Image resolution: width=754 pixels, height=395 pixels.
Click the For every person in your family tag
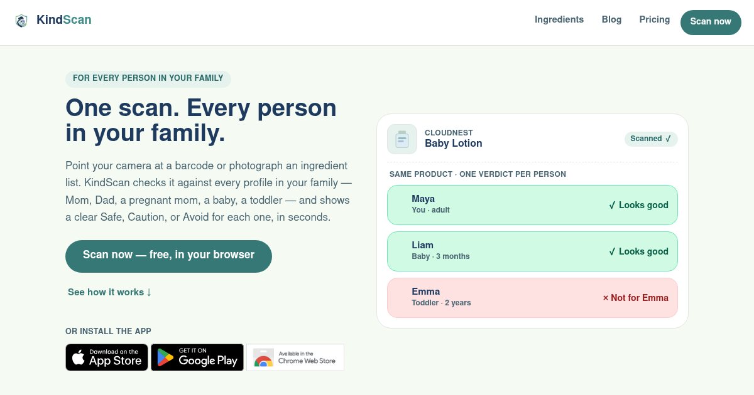coord(148,78)
